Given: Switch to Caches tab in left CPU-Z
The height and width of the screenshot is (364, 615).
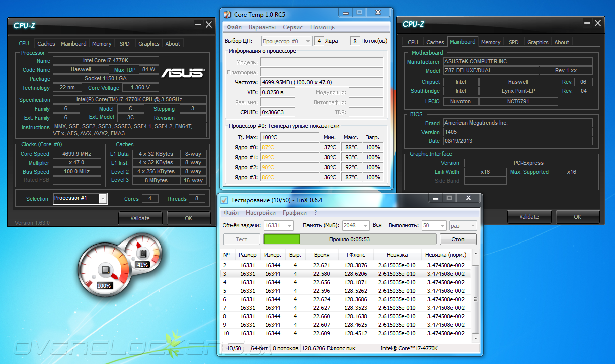Looking at the screenshot, I should pos(46,44).
